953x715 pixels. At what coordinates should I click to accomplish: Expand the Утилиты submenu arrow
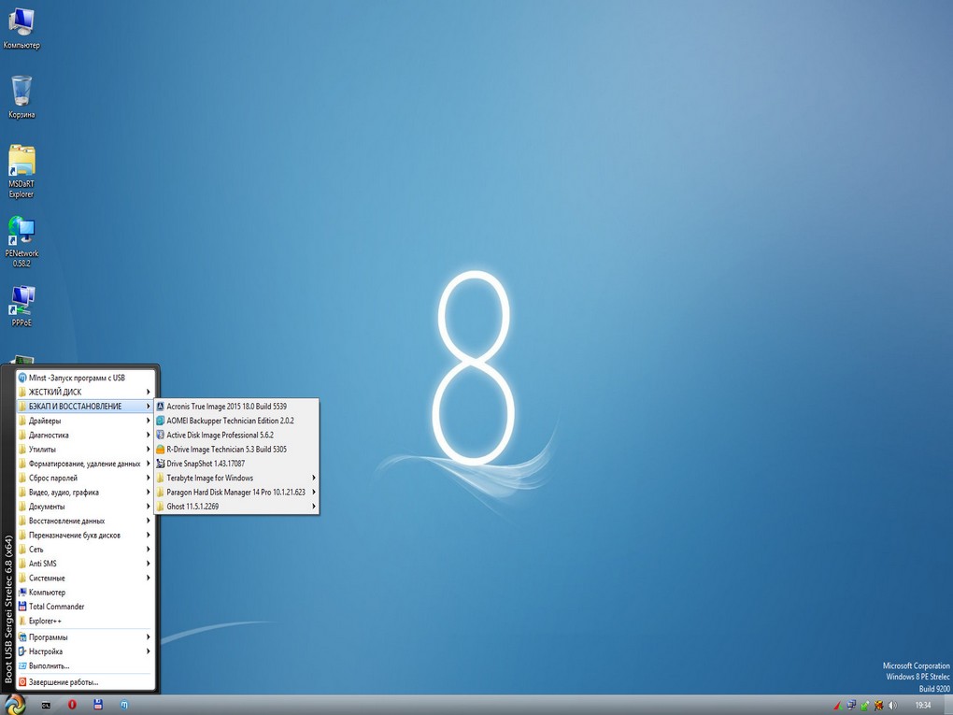148,450
